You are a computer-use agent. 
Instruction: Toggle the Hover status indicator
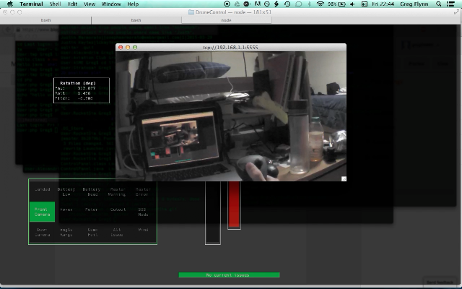pyautogui.click(x=66, y=210)
